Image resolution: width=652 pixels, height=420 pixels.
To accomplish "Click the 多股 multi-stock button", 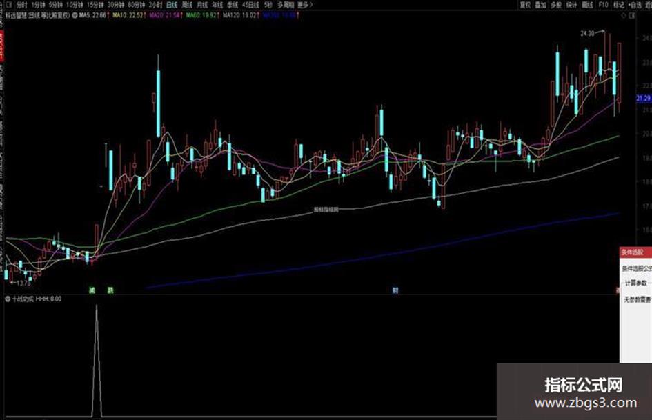I will pos(556,5).
